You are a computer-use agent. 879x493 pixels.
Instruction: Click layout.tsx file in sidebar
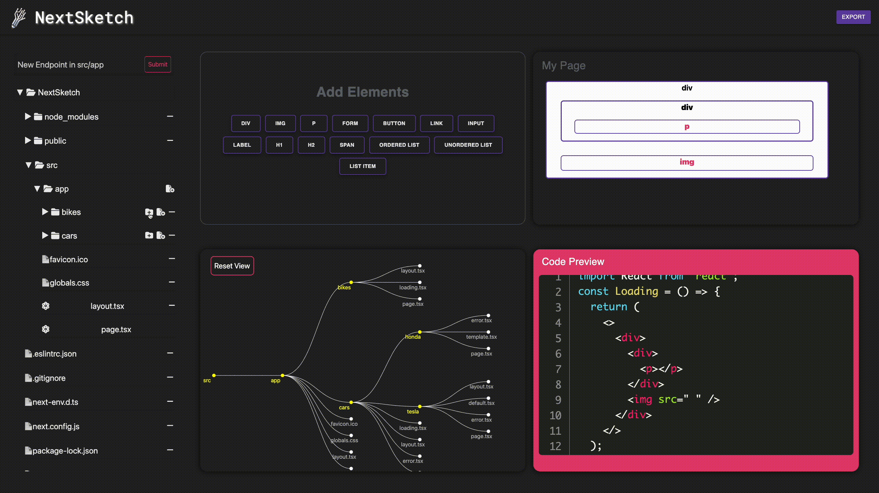coord(107,306)
